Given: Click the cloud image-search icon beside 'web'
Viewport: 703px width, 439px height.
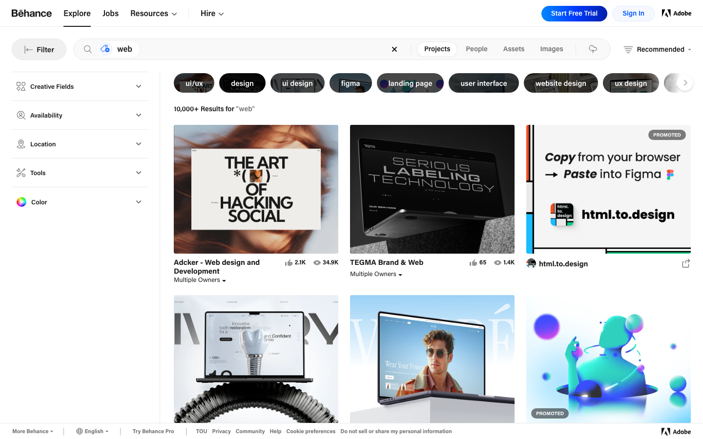Looking at the screenshot, I should click(x=105, y=49).
